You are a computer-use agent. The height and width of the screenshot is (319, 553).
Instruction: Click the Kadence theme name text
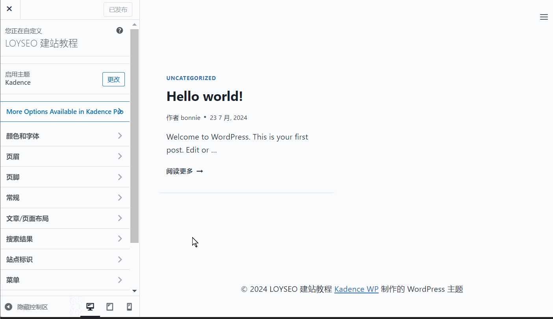coord(18,82)
